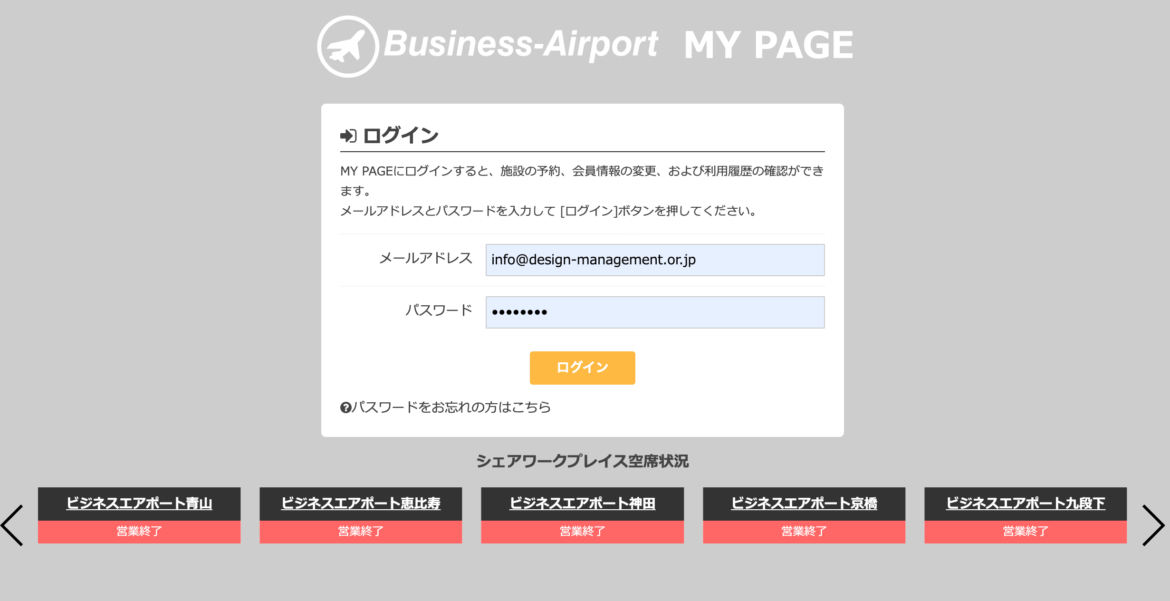Image resolution: width=1170 pixels, height=601 pixels.
Task: Show next facilities with right arrow
Action: 1153,525
